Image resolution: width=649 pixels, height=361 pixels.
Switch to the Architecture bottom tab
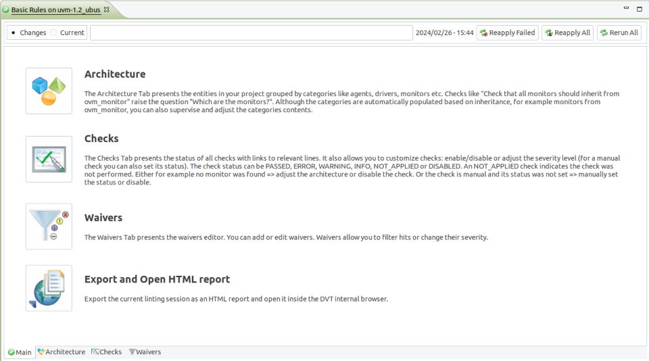[x=62, y=352]
